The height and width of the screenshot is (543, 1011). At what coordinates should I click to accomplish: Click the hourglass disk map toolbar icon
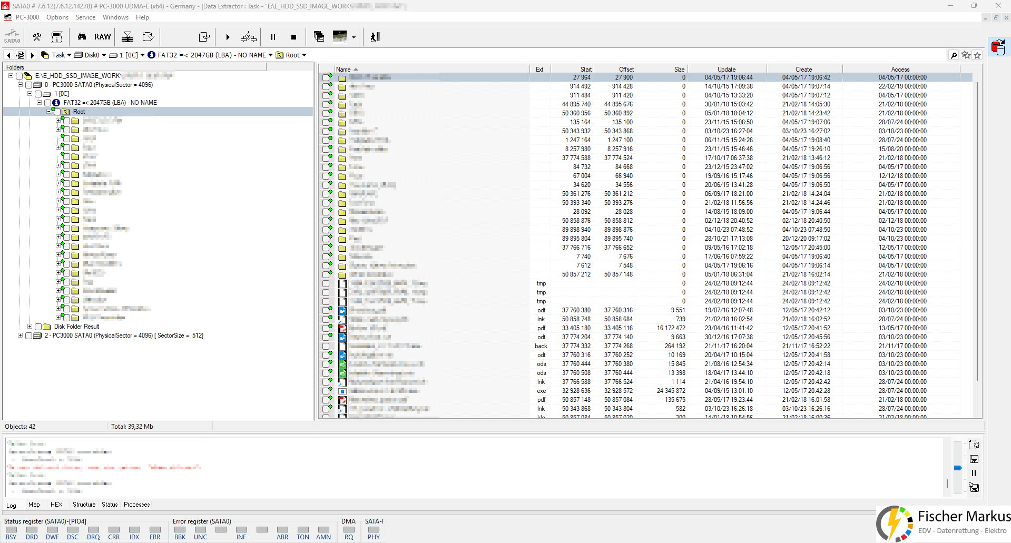click(127, 37)
